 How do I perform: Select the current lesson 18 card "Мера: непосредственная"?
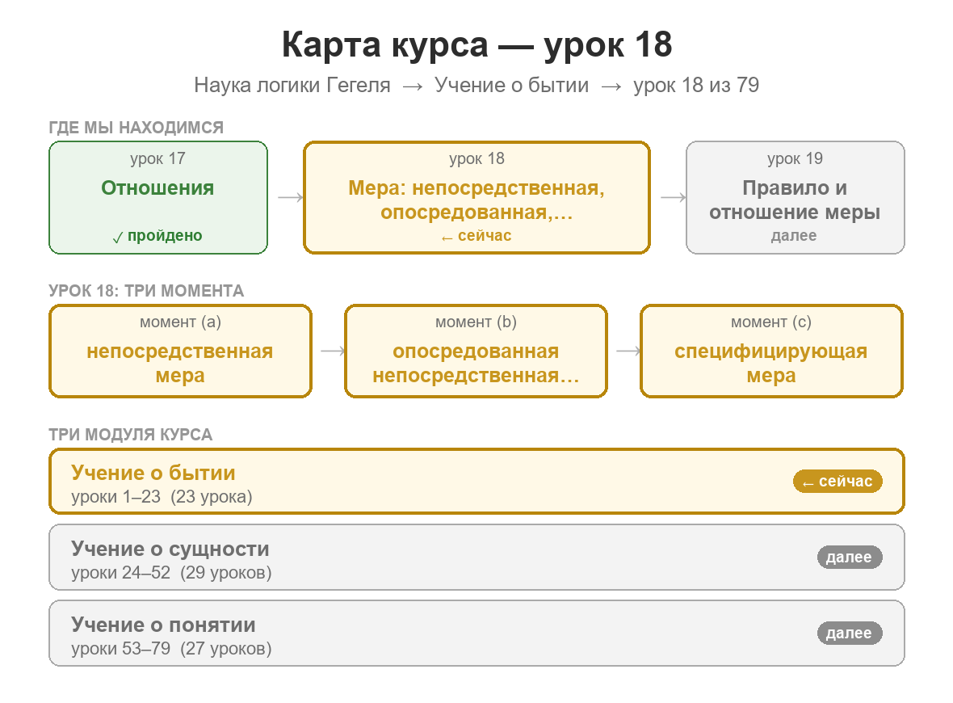click(477, 198)
